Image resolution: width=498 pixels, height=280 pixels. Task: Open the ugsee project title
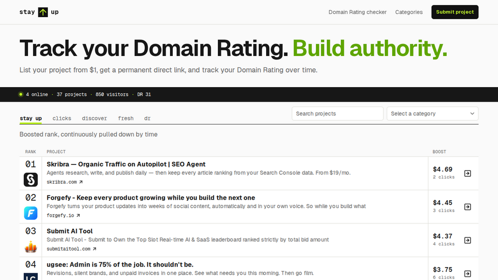(x=120, y=264)
